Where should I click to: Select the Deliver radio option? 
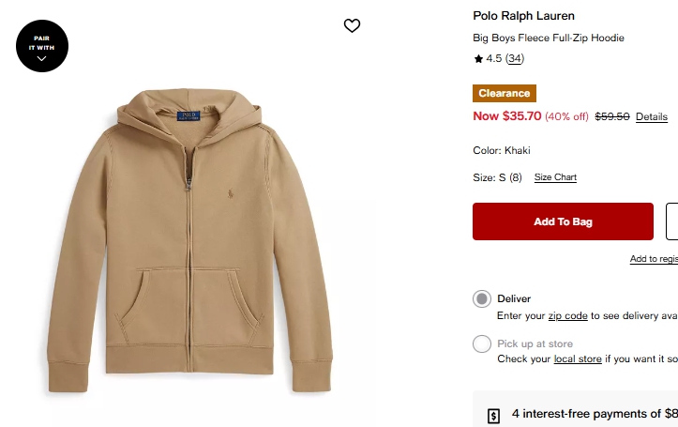pos(482,299)
